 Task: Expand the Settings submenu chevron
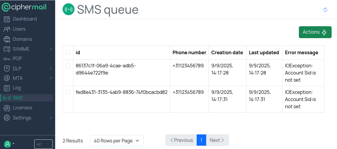pyautogui.click(x=51, y=118)
